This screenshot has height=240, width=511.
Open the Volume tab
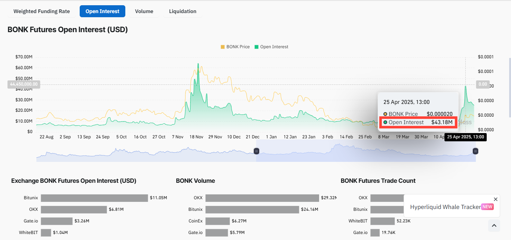144,11
